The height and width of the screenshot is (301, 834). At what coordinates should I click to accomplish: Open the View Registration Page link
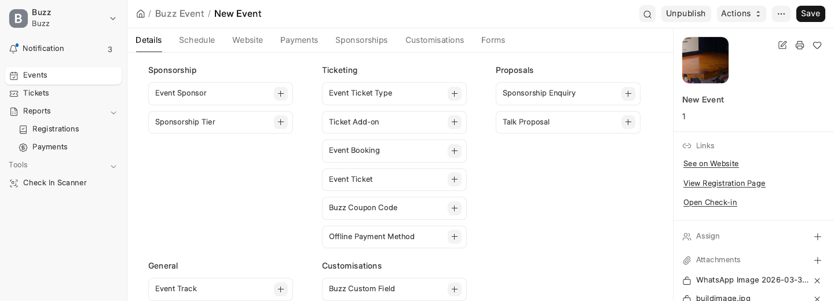(x=725, y=183)
